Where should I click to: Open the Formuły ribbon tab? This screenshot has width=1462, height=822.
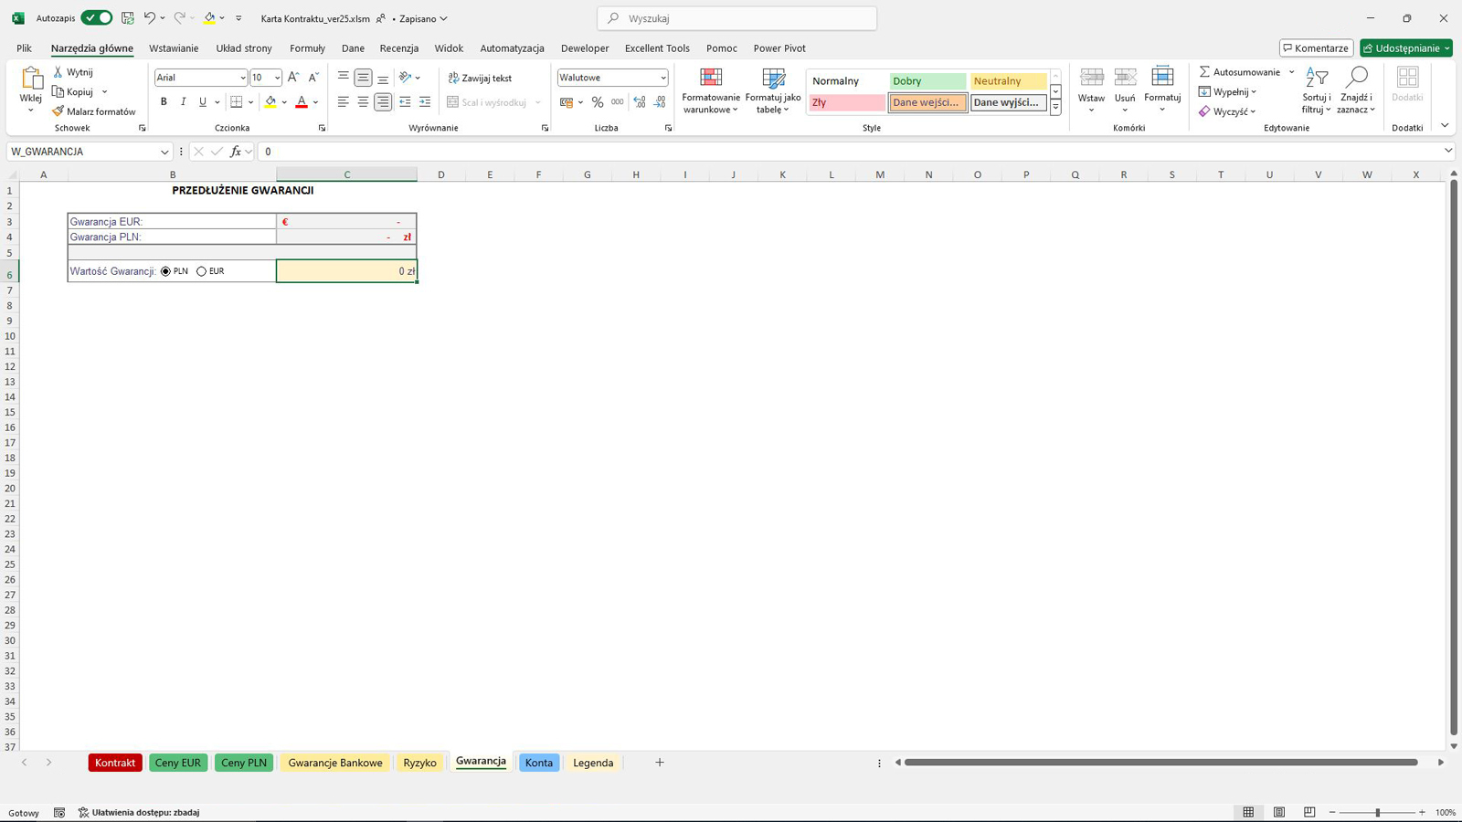[307, 48]
